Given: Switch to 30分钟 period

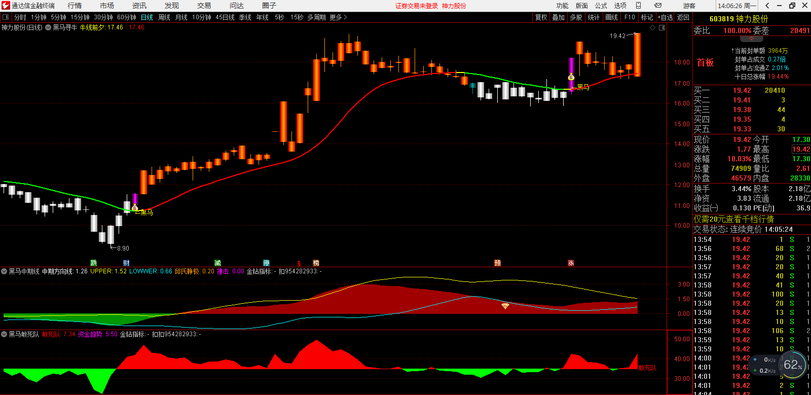Looking at the screenshot, I should pyautogui.click(x=103, y=17).
